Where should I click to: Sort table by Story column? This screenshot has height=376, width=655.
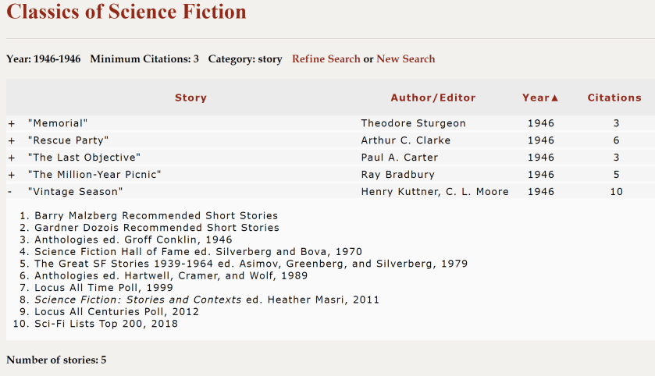(x=190, y=98)
